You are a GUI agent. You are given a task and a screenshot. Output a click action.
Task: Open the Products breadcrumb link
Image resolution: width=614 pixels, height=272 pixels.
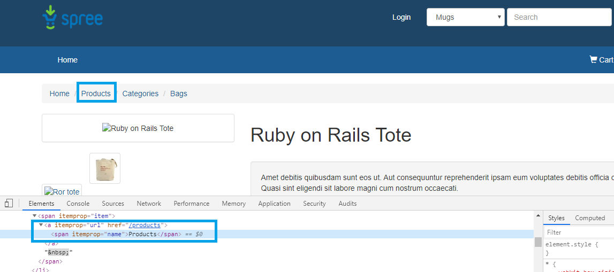(x=96, y=94)
